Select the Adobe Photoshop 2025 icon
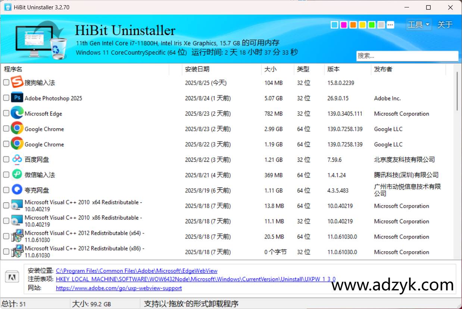 click(x=17, y=98)
